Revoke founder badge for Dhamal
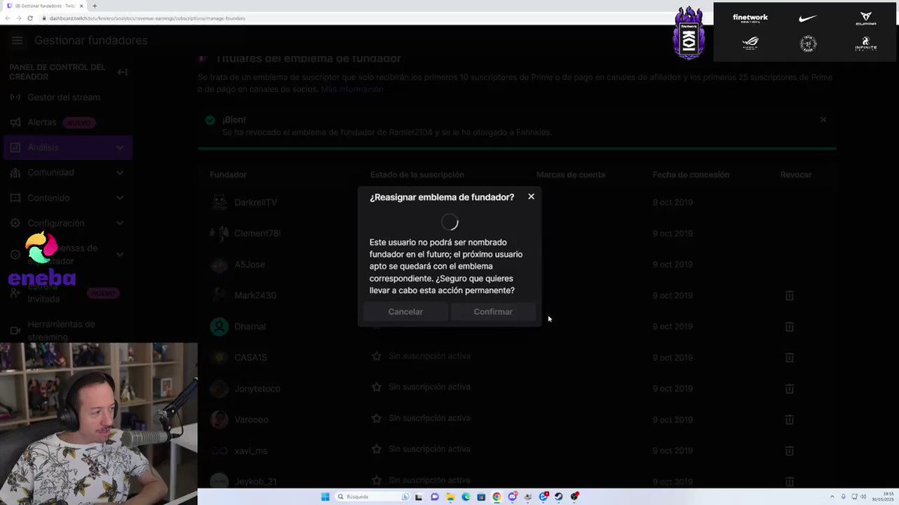The image size is (899, 505). (x=789, y=327)
